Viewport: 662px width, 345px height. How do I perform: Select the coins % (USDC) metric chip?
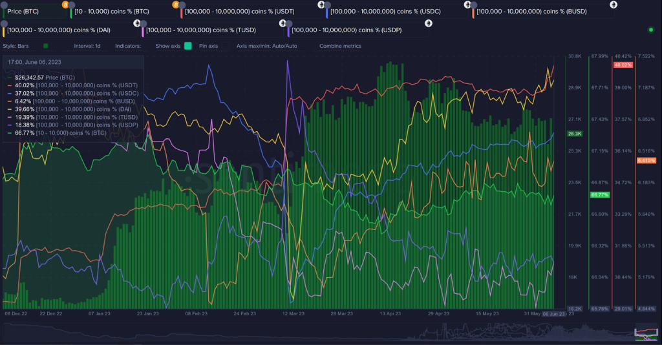click(x=396, y=12)
